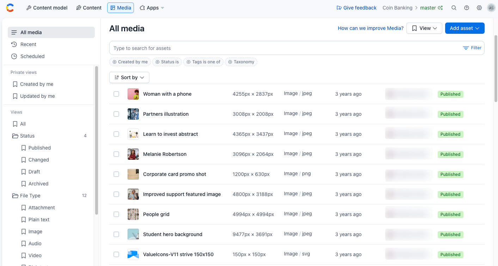
Task: Open the View dropdown button
Action: (x=424, y=28)
